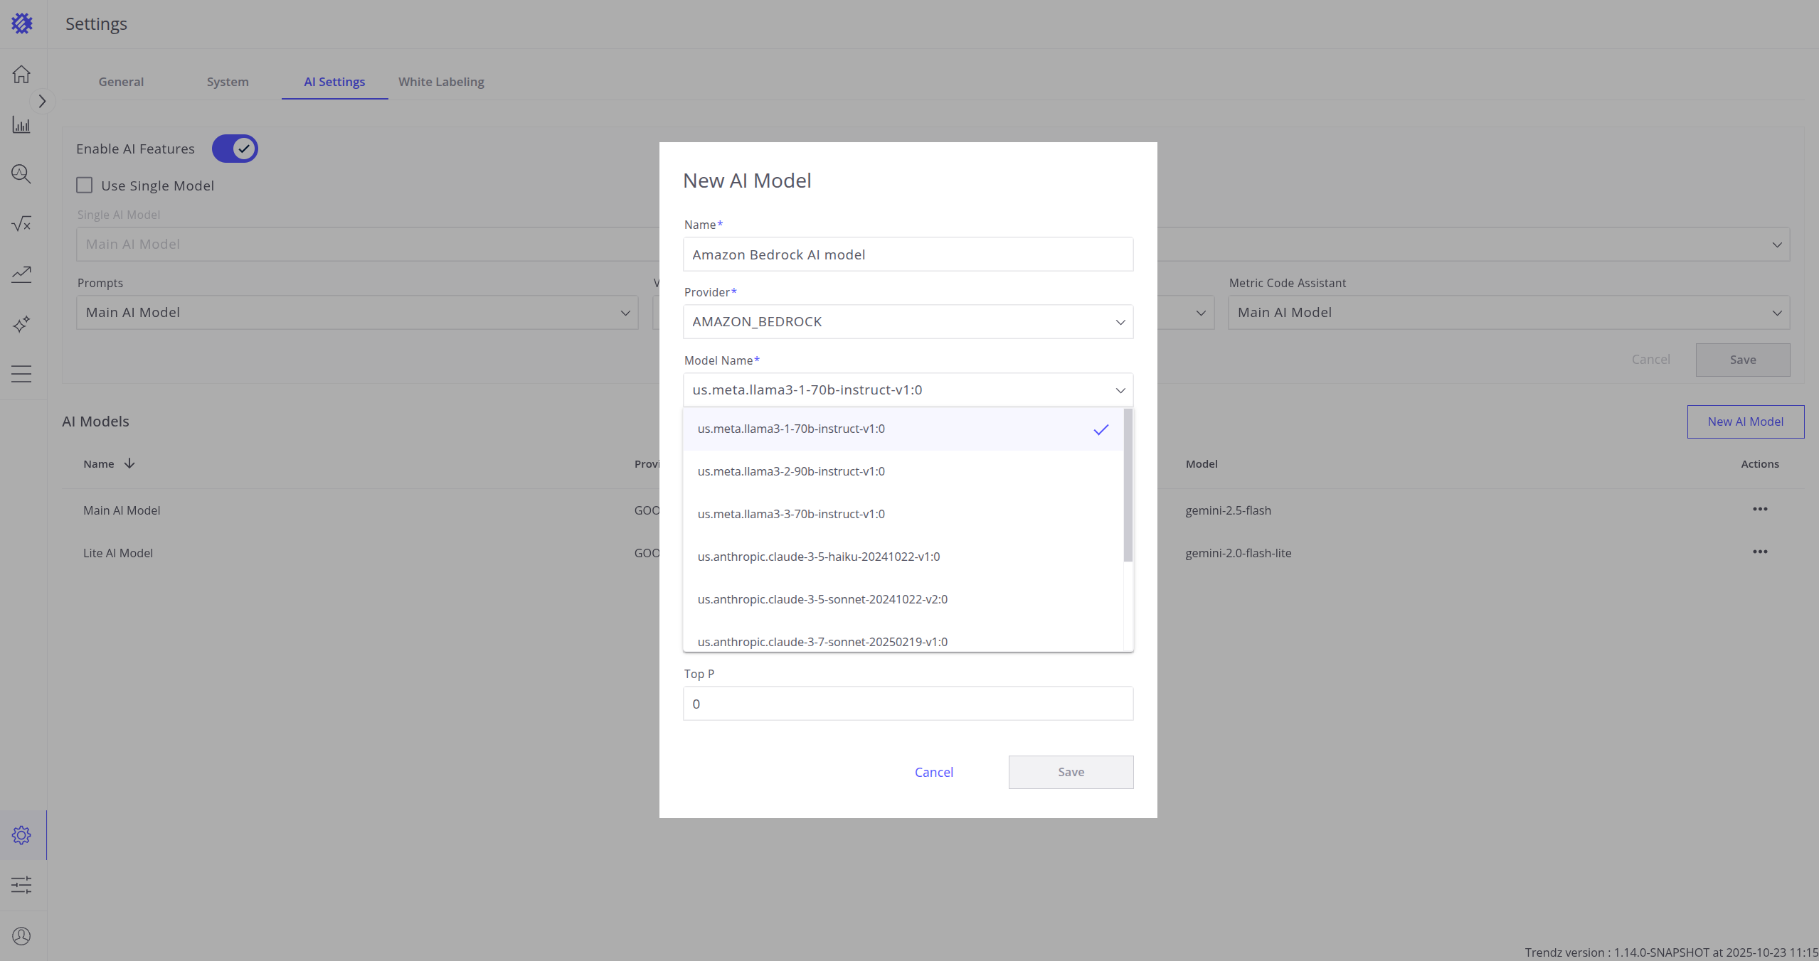This screenshot has height=961, width=1819.
Task: Open the Provider AMAZON_BEDROCK dropdown
Action: click(908, 322)
